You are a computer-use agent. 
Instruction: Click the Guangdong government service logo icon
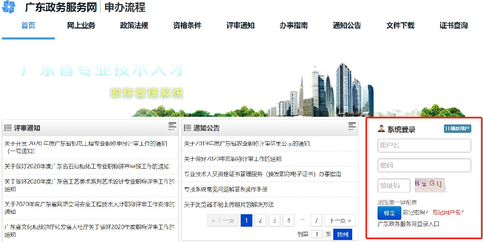[10, 7]
